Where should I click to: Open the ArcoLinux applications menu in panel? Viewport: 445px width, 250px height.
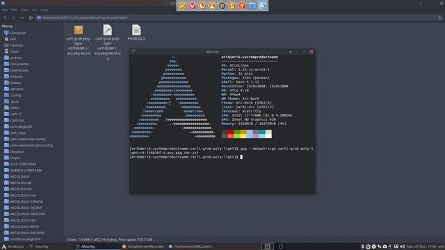(13, 247)
